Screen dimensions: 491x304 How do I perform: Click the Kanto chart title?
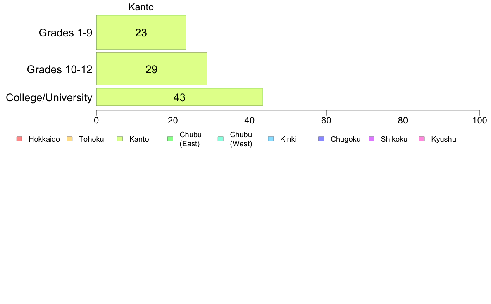(141, 7)
